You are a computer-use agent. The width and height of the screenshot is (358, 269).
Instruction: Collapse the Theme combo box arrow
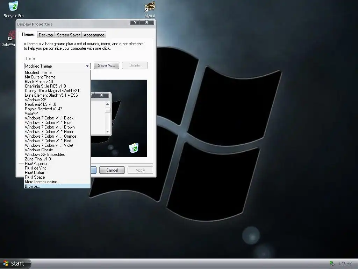click(87, 66)
